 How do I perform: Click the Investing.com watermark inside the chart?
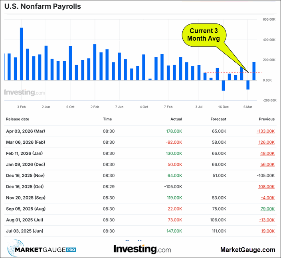click(24, 92)
